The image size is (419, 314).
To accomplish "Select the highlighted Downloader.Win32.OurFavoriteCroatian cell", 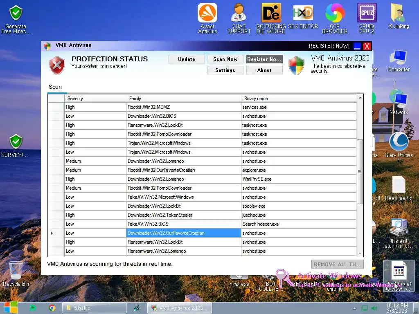I will point(184,233).
